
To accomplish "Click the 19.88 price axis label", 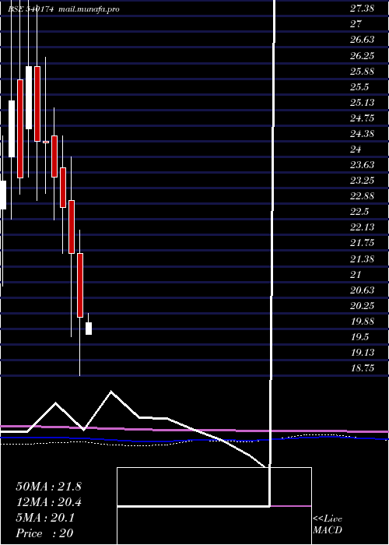I will pyautogui.click(x=362, y=322).
